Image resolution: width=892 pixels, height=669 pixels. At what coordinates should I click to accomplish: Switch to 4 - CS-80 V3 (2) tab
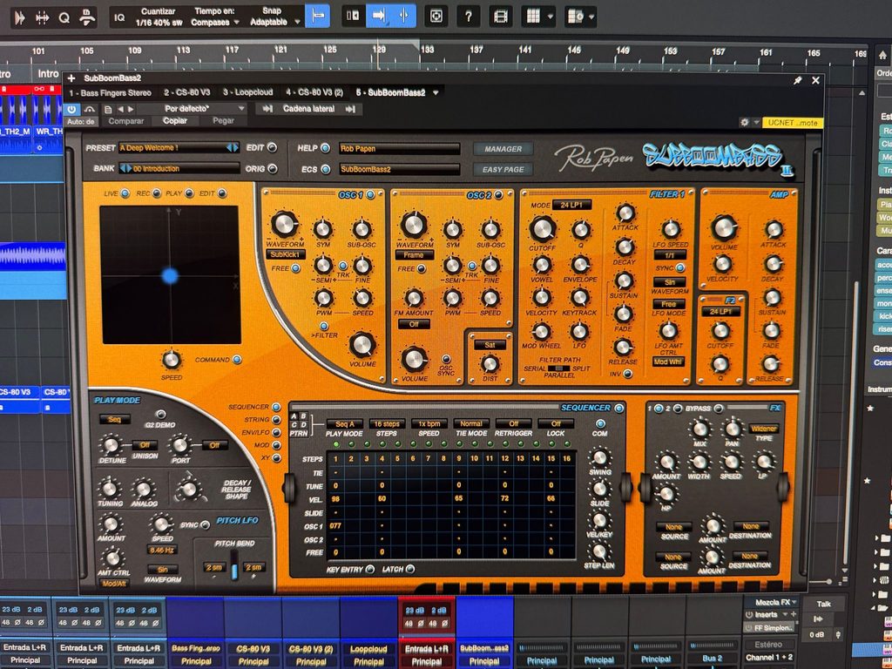pyautogui.click(x=314, y=92)
